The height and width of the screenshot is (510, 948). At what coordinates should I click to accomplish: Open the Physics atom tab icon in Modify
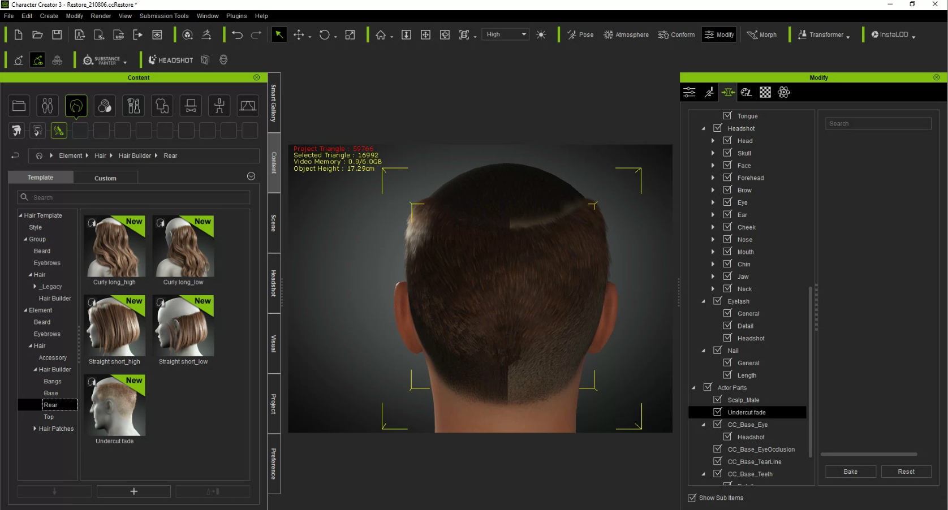click(784, 92)
